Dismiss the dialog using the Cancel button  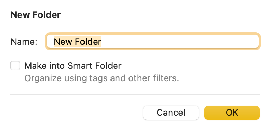coord(171,113)
